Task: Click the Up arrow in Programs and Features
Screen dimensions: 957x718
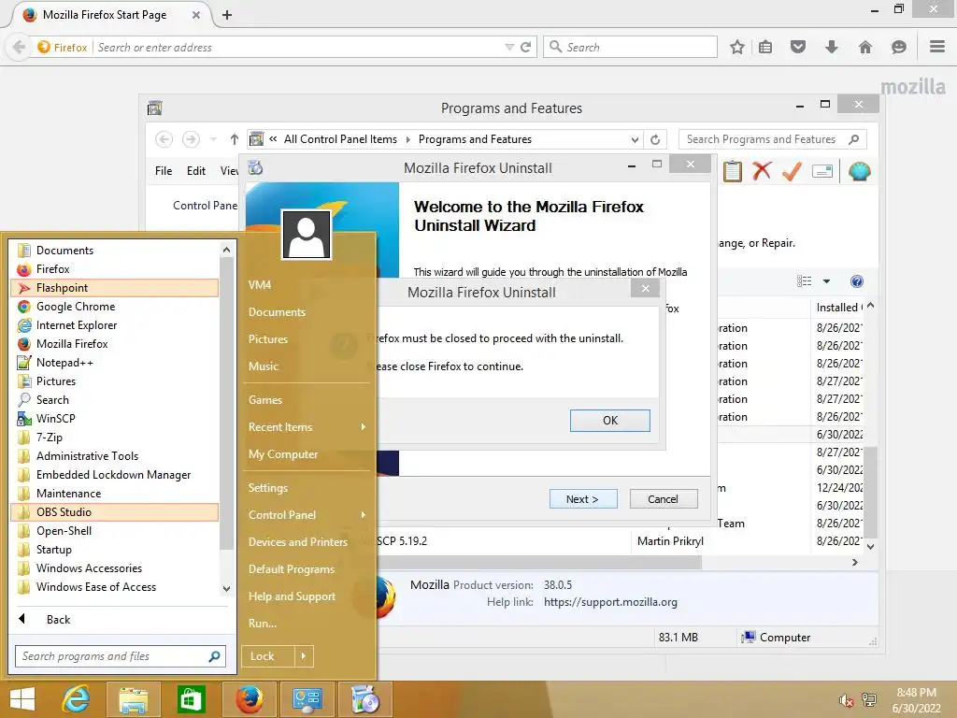Action: tap(235, 139)
